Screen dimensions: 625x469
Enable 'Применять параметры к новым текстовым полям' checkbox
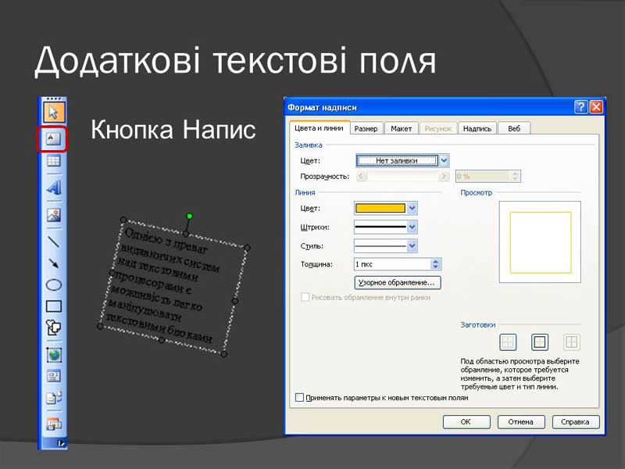pos(299,398)
